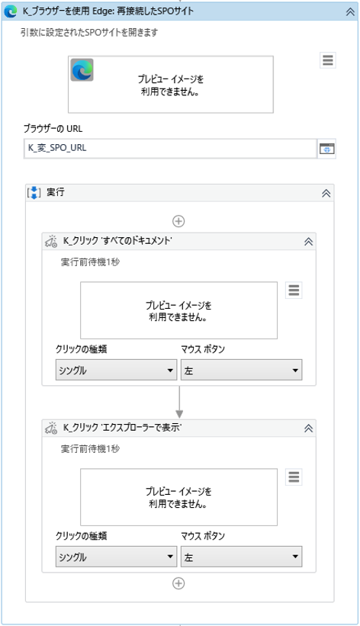Open the hamburger menu beside the browser preview
The width and height of the screenshot is (360, 626).
tap(328, 60)
